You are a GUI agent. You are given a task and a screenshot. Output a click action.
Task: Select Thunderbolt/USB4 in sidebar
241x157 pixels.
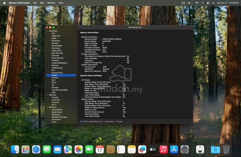pyautogui.click(x=59, y=90)
